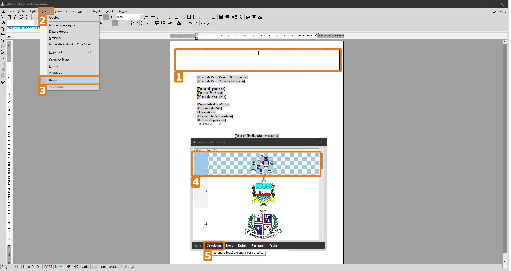Toggle center alignment icon
This screenshot has height=271, width=511.
pyautogui.click(x=115, y=23)
